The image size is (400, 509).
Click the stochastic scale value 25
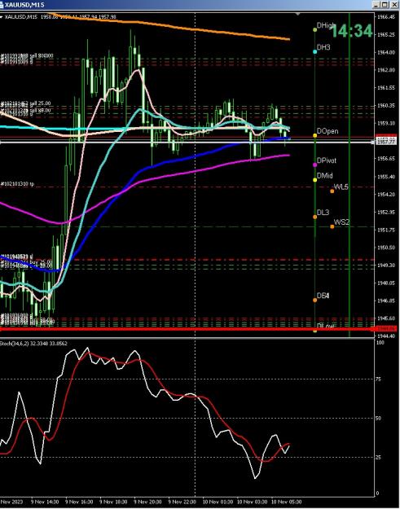pos(378,458)
